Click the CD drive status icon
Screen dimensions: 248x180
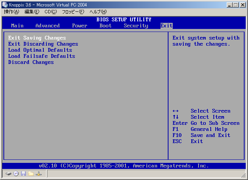(16, 174)
